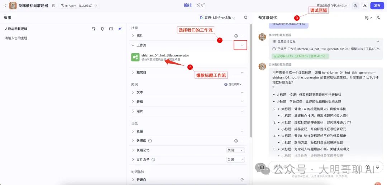Click the 隐藏运行过程 label
Image resolution: width=387 pixels, height=185 pixels.
point(287,41)
